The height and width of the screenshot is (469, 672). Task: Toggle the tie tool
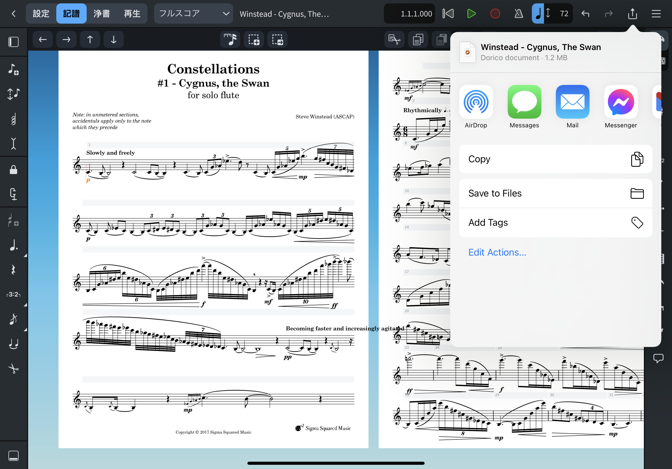tap(14, 344)
